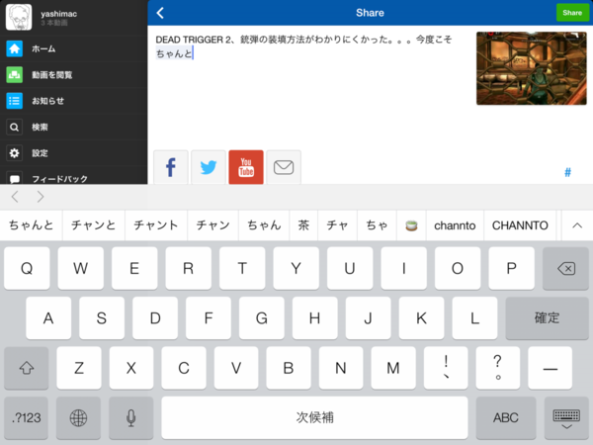
Task: Tap the previous-field arrow above keyboard
Action: (15, 197)
